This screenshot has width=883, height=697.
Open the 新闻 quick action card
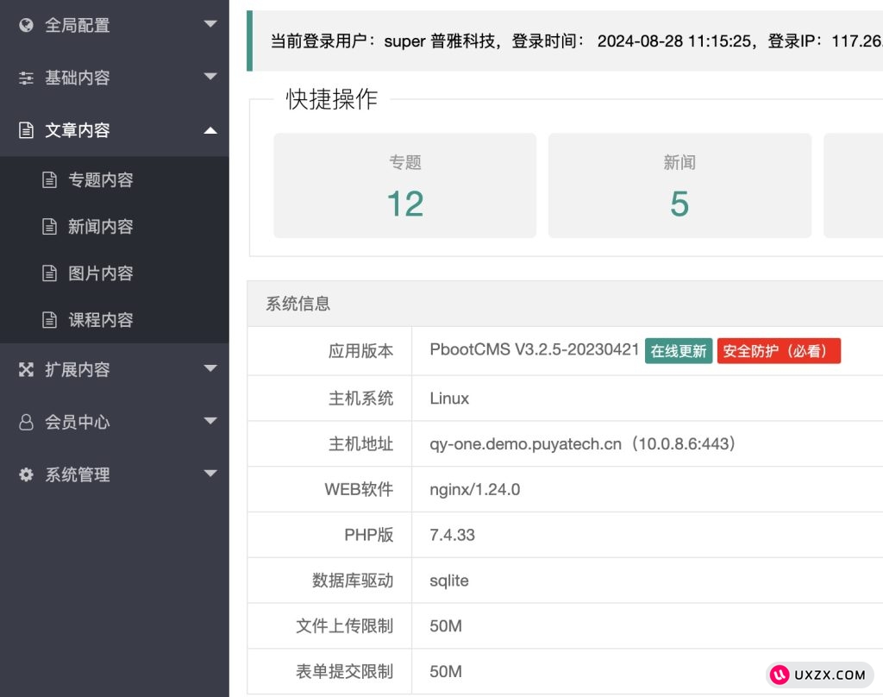(x=679, y=185)
